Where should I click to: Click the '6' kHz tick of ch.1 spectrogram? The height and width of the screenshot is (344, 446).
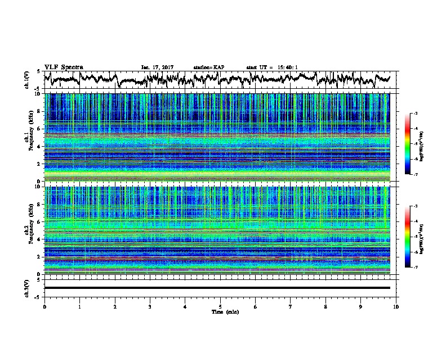click(39, 129)
